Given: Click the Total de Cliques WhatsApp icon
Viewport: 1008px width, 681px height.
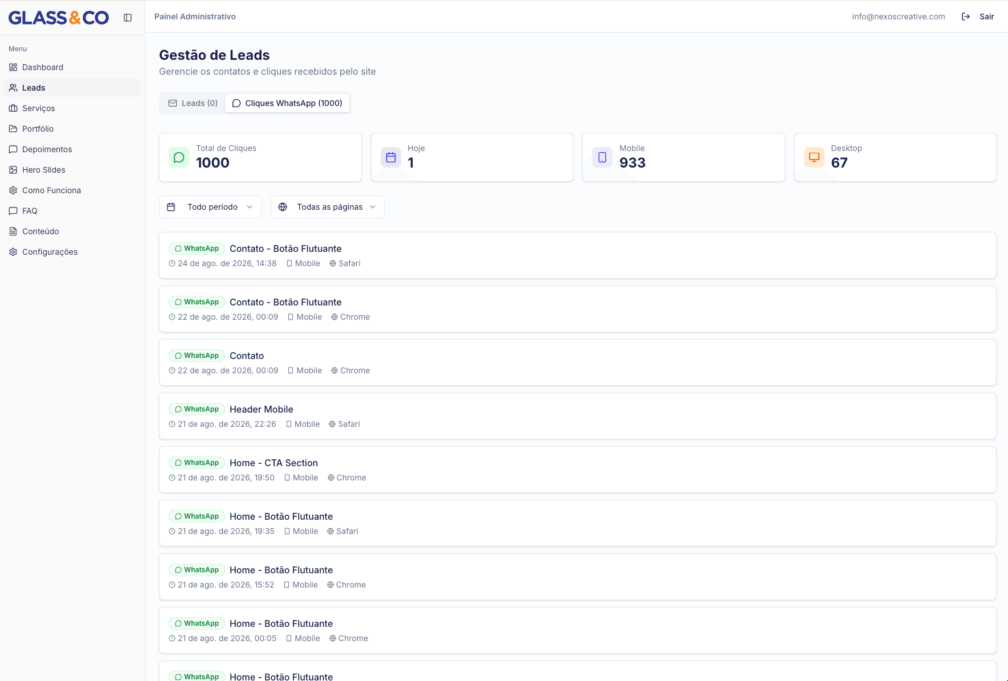Looking at the screenshot, I should pyautogui.click(x=179, y=157).
